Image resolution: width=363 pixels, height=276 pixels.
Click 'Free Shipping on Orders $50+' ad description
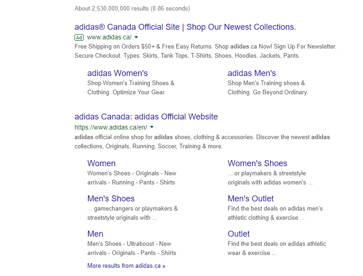205,47
